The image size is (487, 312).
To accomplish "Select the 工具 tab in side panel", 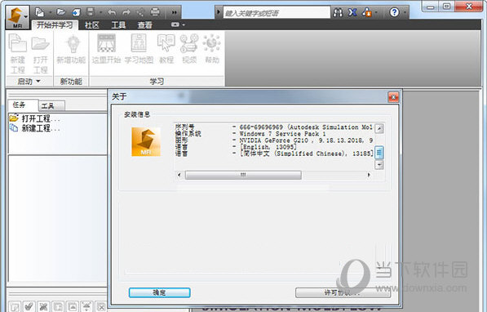I will point(51,105).
